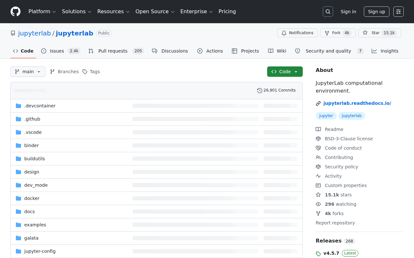Image resolution: width=414 pixels, height=258 pixels.
Task: Open the Pull requests tab
Action: pyautogui.click(x=116, y=51)
